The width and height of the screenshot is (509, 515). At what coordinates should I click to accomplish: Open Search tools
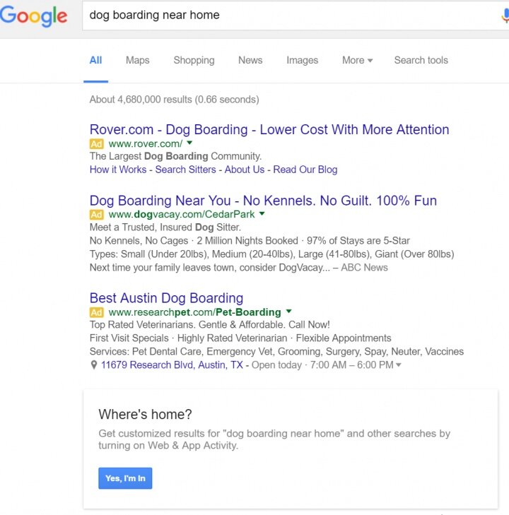(421, 61)
